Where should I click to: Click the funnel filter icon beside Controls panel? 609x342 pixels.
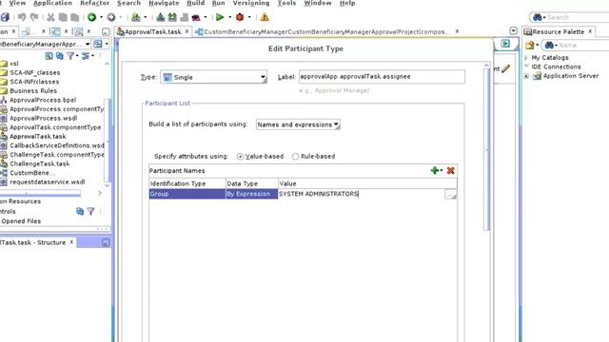tap(90, 211)
